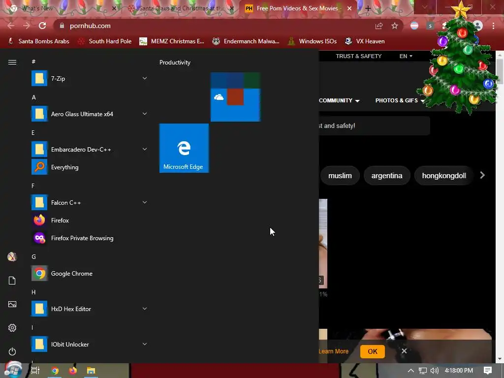Jump to letter E section header
Screen dimensions: 504x378
click(x=33, y=132)
